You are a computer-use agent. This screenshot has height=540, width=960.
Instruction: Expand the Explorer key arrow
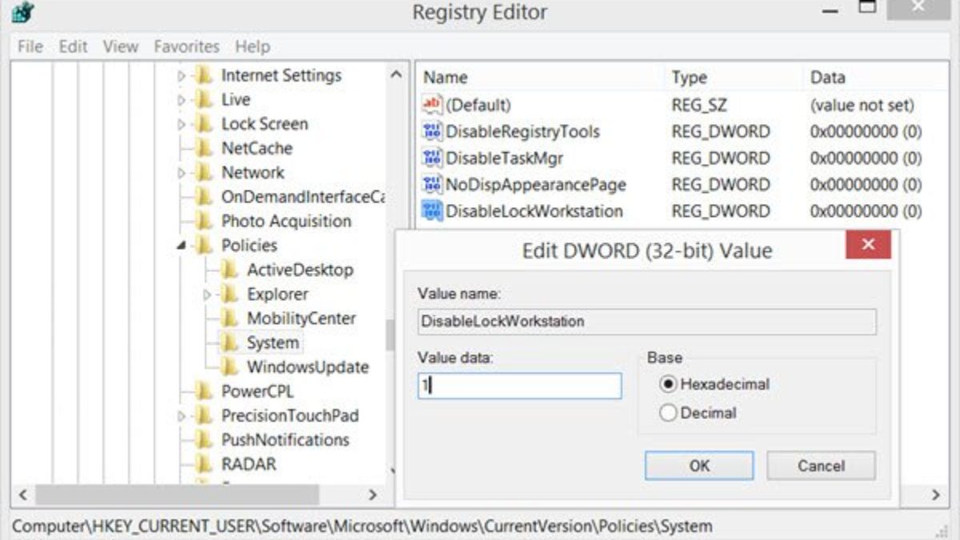206,294
